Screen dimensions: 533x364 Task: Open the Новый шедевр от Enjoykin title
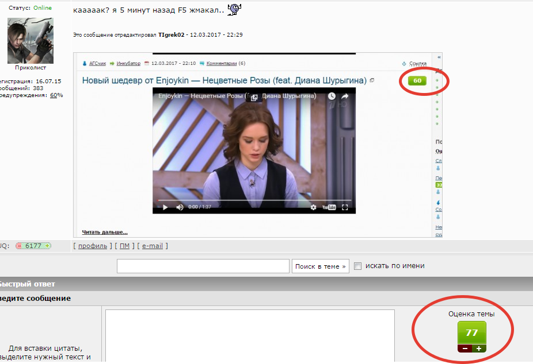coord(224,80)
